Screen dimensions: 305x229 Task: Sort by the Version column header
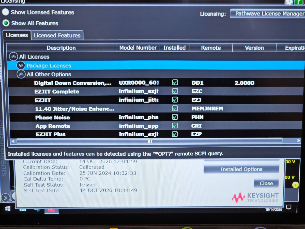pos(254,48)
